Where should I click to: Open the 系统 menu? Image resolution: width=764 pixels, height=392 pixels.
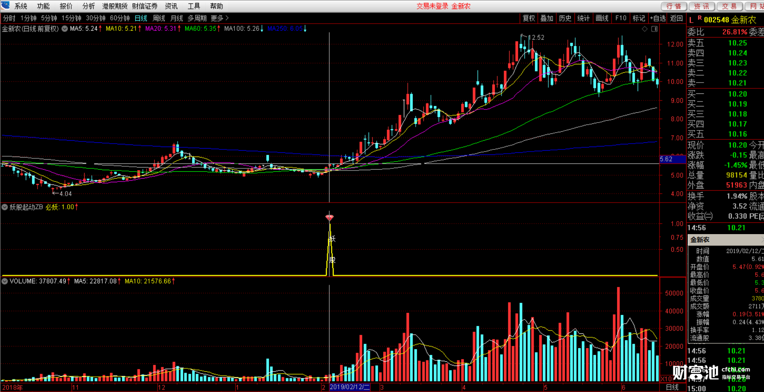click(21, 6)
